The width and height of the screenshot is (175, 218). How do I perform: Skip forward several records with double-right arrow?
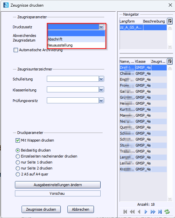[153, 212]
